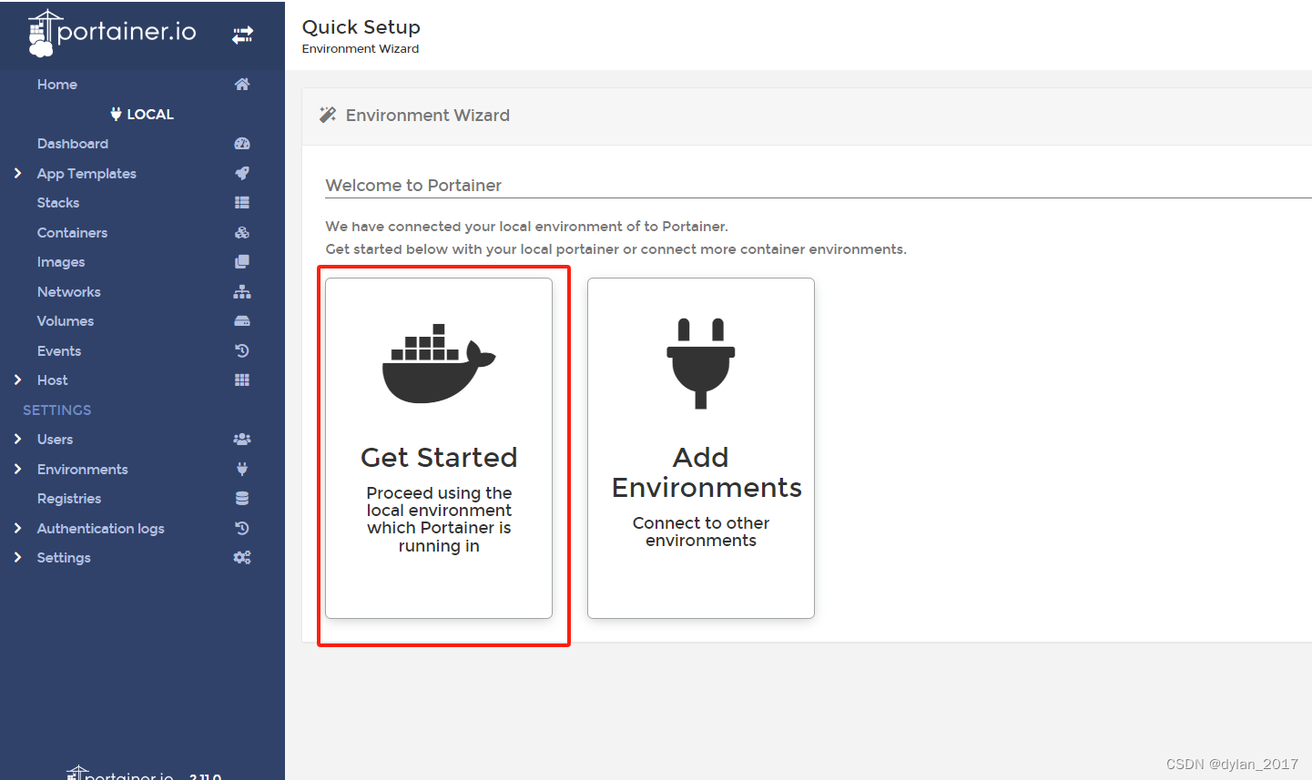Screen dimensions: 1312x780
Task: Click the Authentication logs history icon
Action: click(x=242, y=528)
